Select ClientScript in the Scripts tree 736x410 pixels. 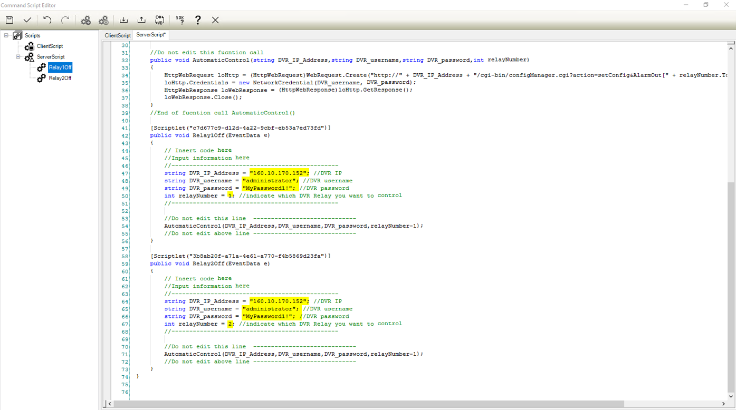click(x=50, y=46)
